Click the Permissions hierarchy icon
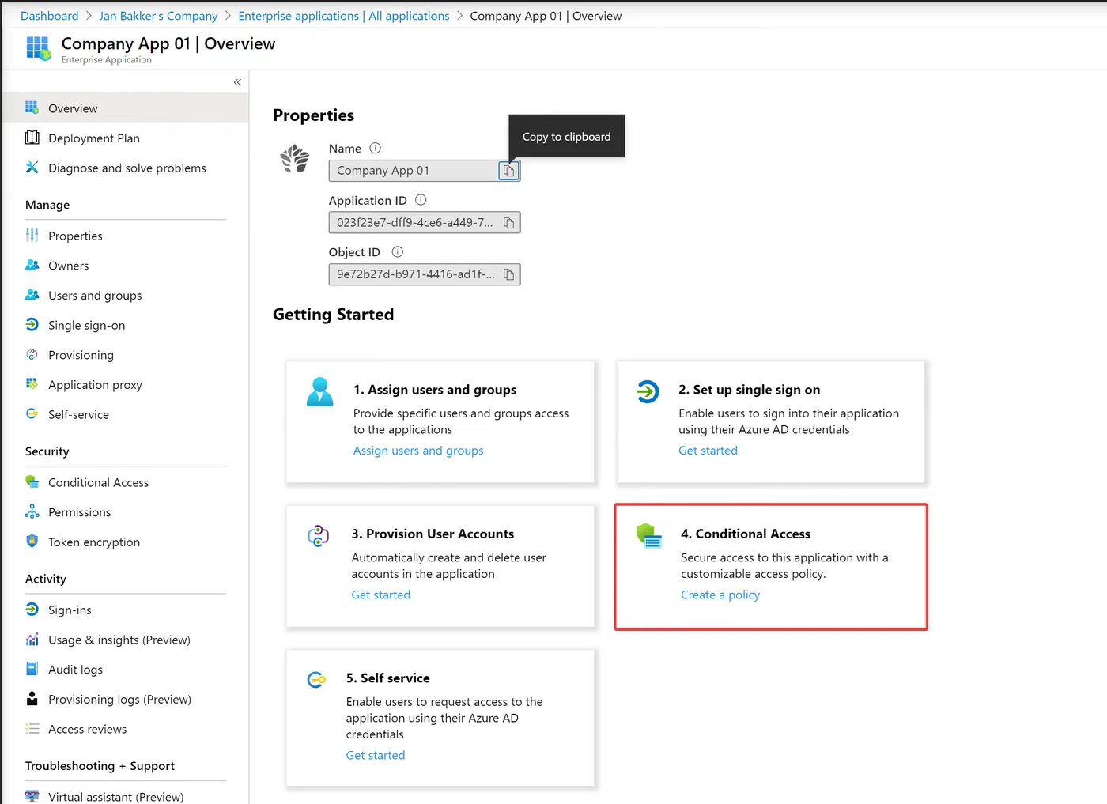1107x804 pixels. click(32, 511)
